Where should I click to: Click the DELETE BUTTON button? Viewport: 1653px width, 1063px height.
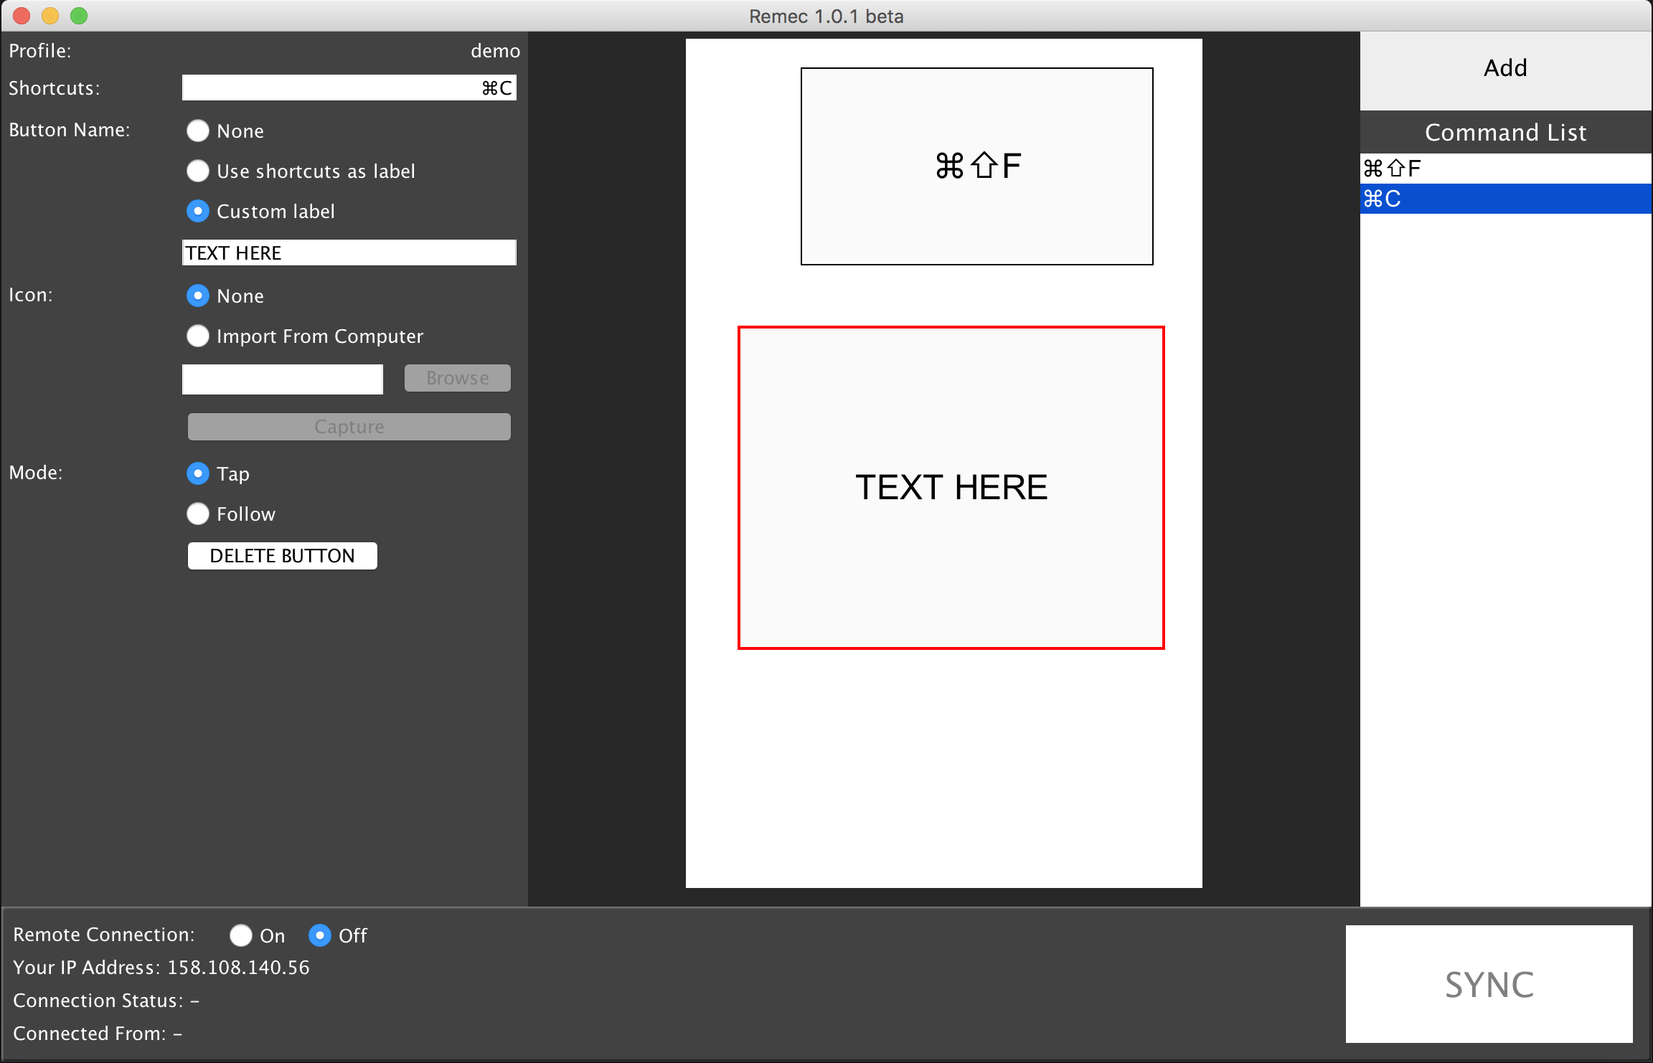click(x=282, y=556)
